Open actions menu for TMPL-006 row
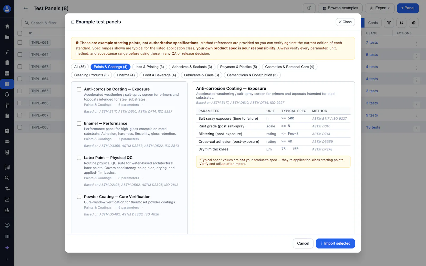The height and width of the screenshot is (266, 426). 417,105
